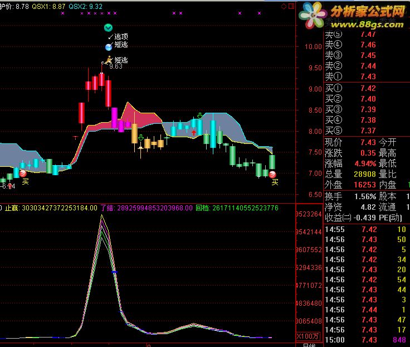Select the 14:56 trade row with volume 47
Screen dimensions: 410x347
click(366, 320)
